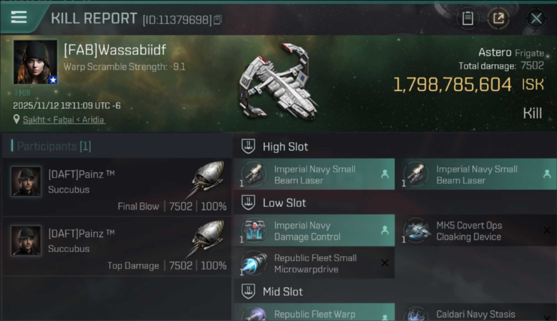Open Painz portrait in Final Blow row
Image resolution: width=557 pixels, height=321 pixels.
pos(26,181)
